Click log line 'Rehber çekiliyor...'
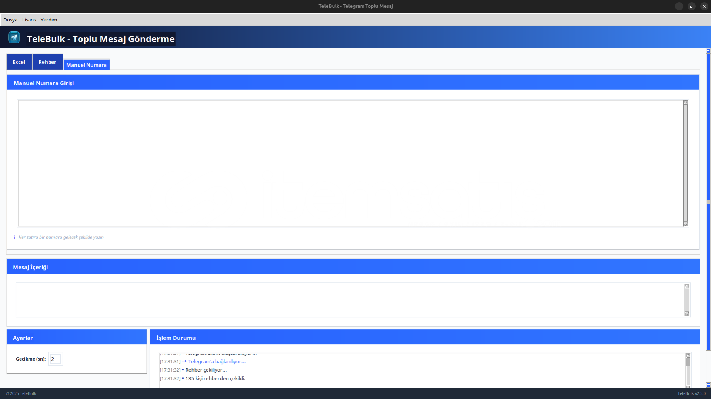The image size is (711, 399). tap(206, 370)
